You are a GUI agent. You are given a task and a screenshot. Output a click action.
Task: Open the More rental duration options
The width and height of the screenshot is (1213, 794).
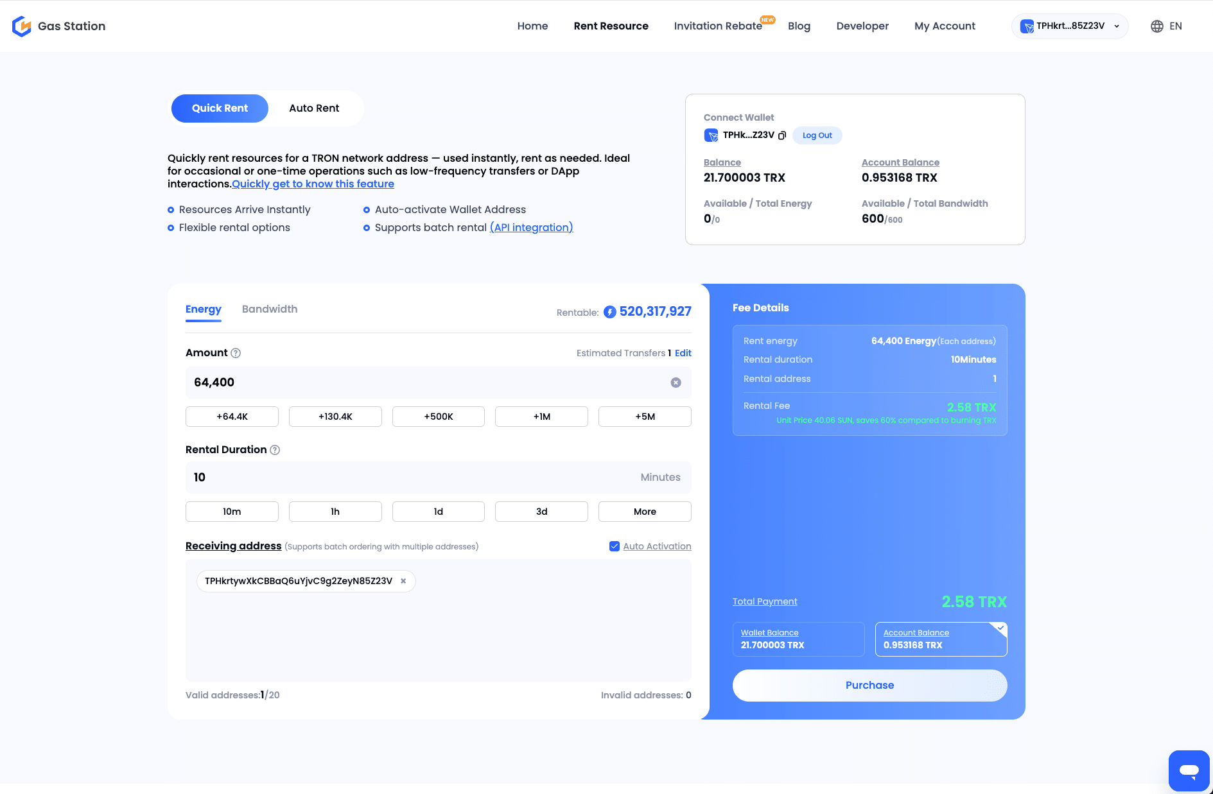coord(645,512)
